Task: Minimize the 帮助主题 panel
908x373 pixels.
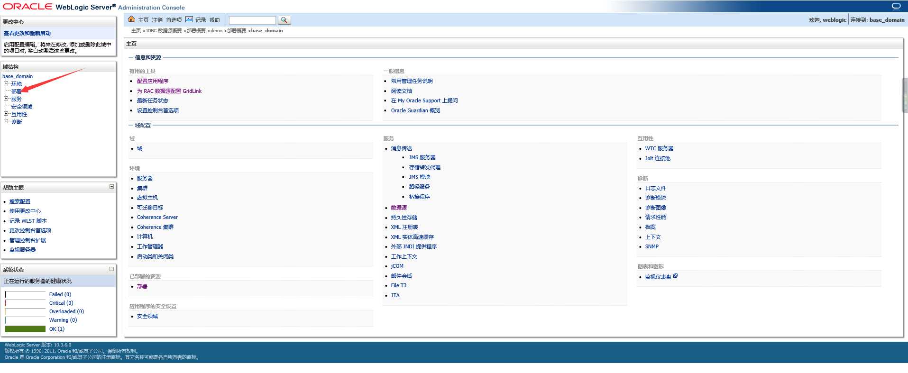Action: click(x=111, y=187)
